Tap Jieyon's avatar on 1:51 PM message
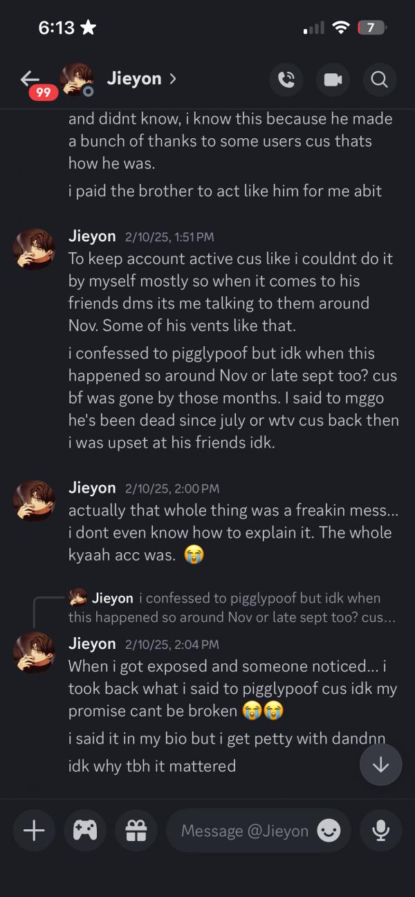This screenshot has width=415, height=897. (x=33, y=249)
